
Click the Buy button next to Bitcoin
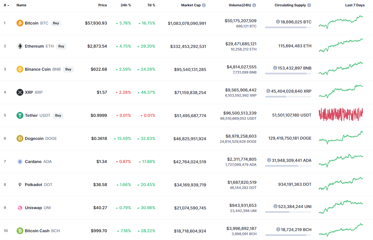click(56, 23)
